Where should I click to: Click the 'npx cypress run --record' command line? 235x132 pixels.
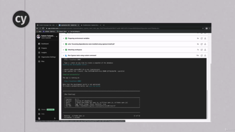94,71
